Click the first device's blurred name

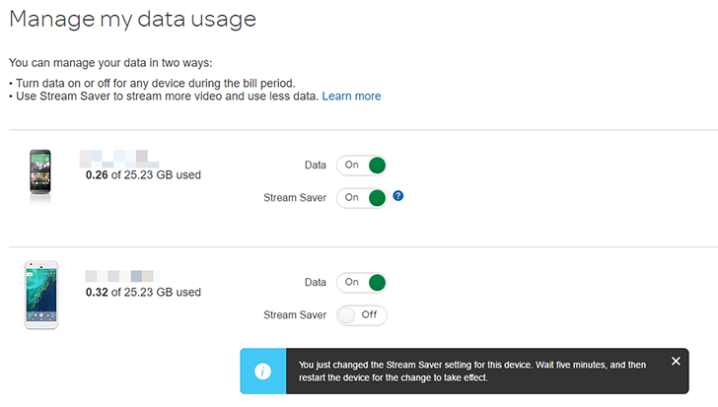click(x=116, y=157)
